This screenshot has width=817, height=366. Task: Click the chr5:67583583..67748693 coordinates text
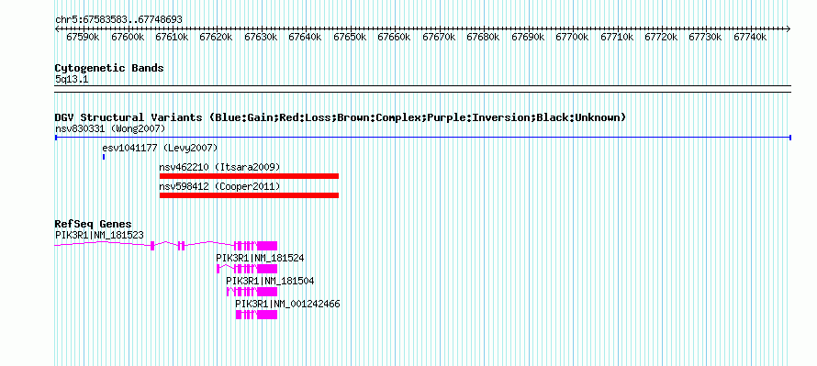click(x=118, y=20)
